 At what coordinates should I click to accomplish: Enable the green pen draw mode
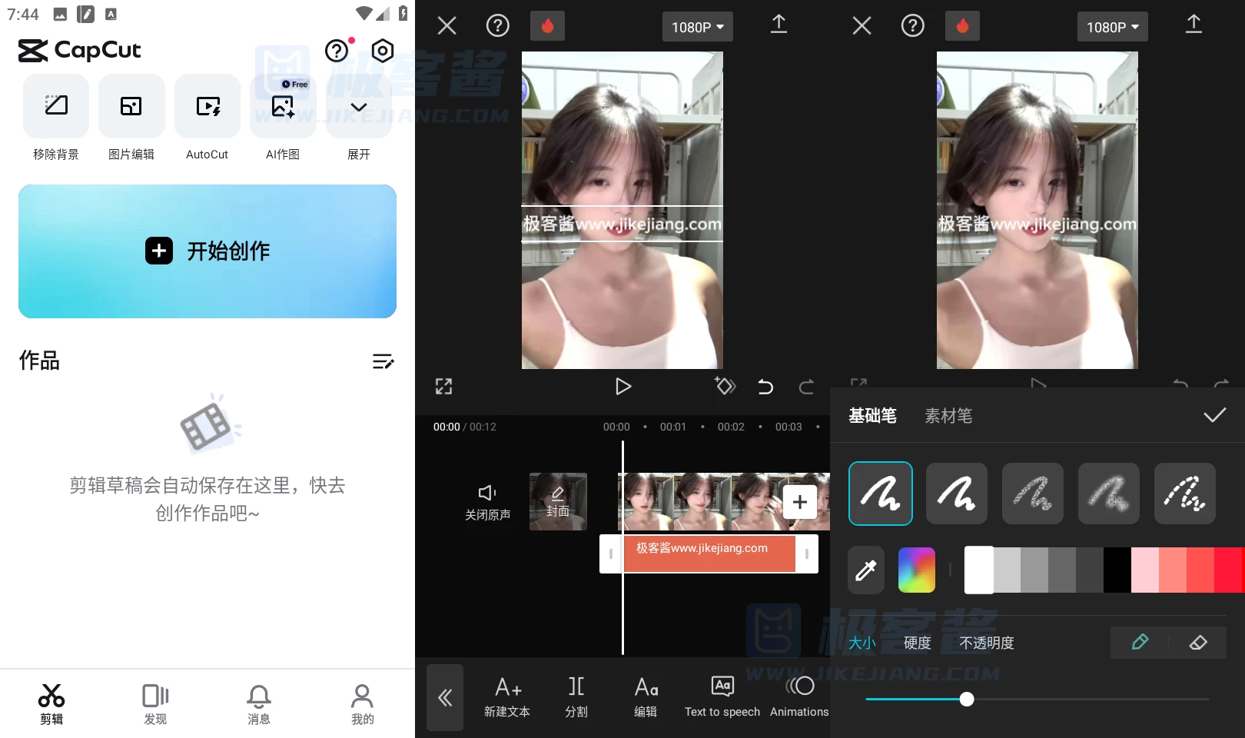pyautogui.click(x=1140, y=643)
